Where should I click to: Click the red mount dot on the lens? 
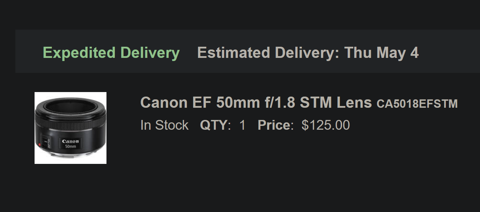[x=40, y=144]
